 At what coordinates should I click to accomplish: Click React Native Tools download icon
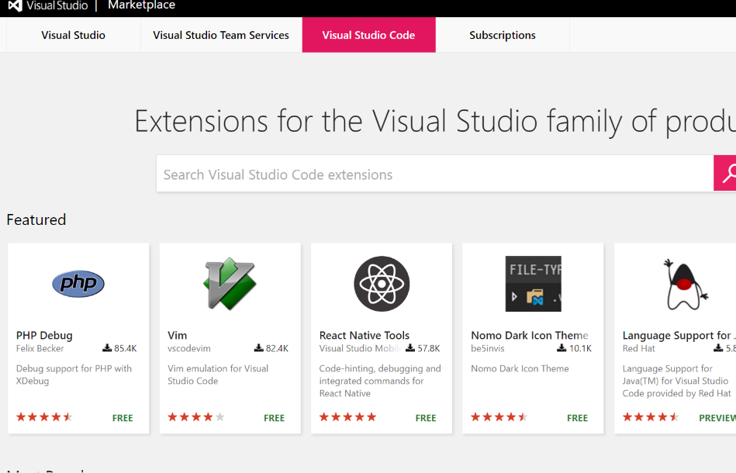tap(410, 347)
